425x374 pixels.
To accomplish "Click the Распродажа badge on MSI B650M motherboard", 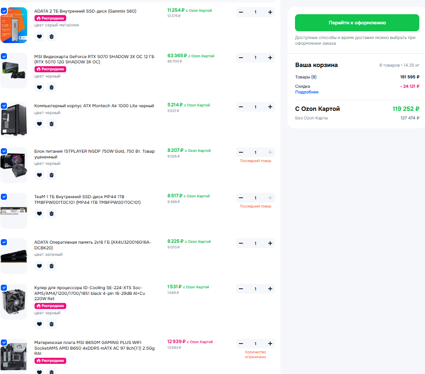I will [x=50, y=361].
